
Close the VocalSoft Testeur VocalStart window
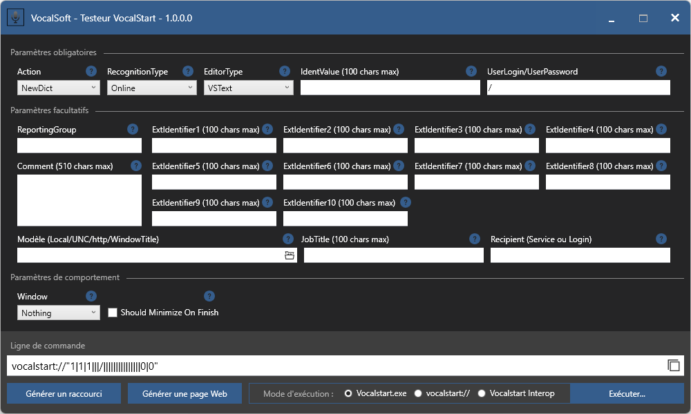pos(674,18)
